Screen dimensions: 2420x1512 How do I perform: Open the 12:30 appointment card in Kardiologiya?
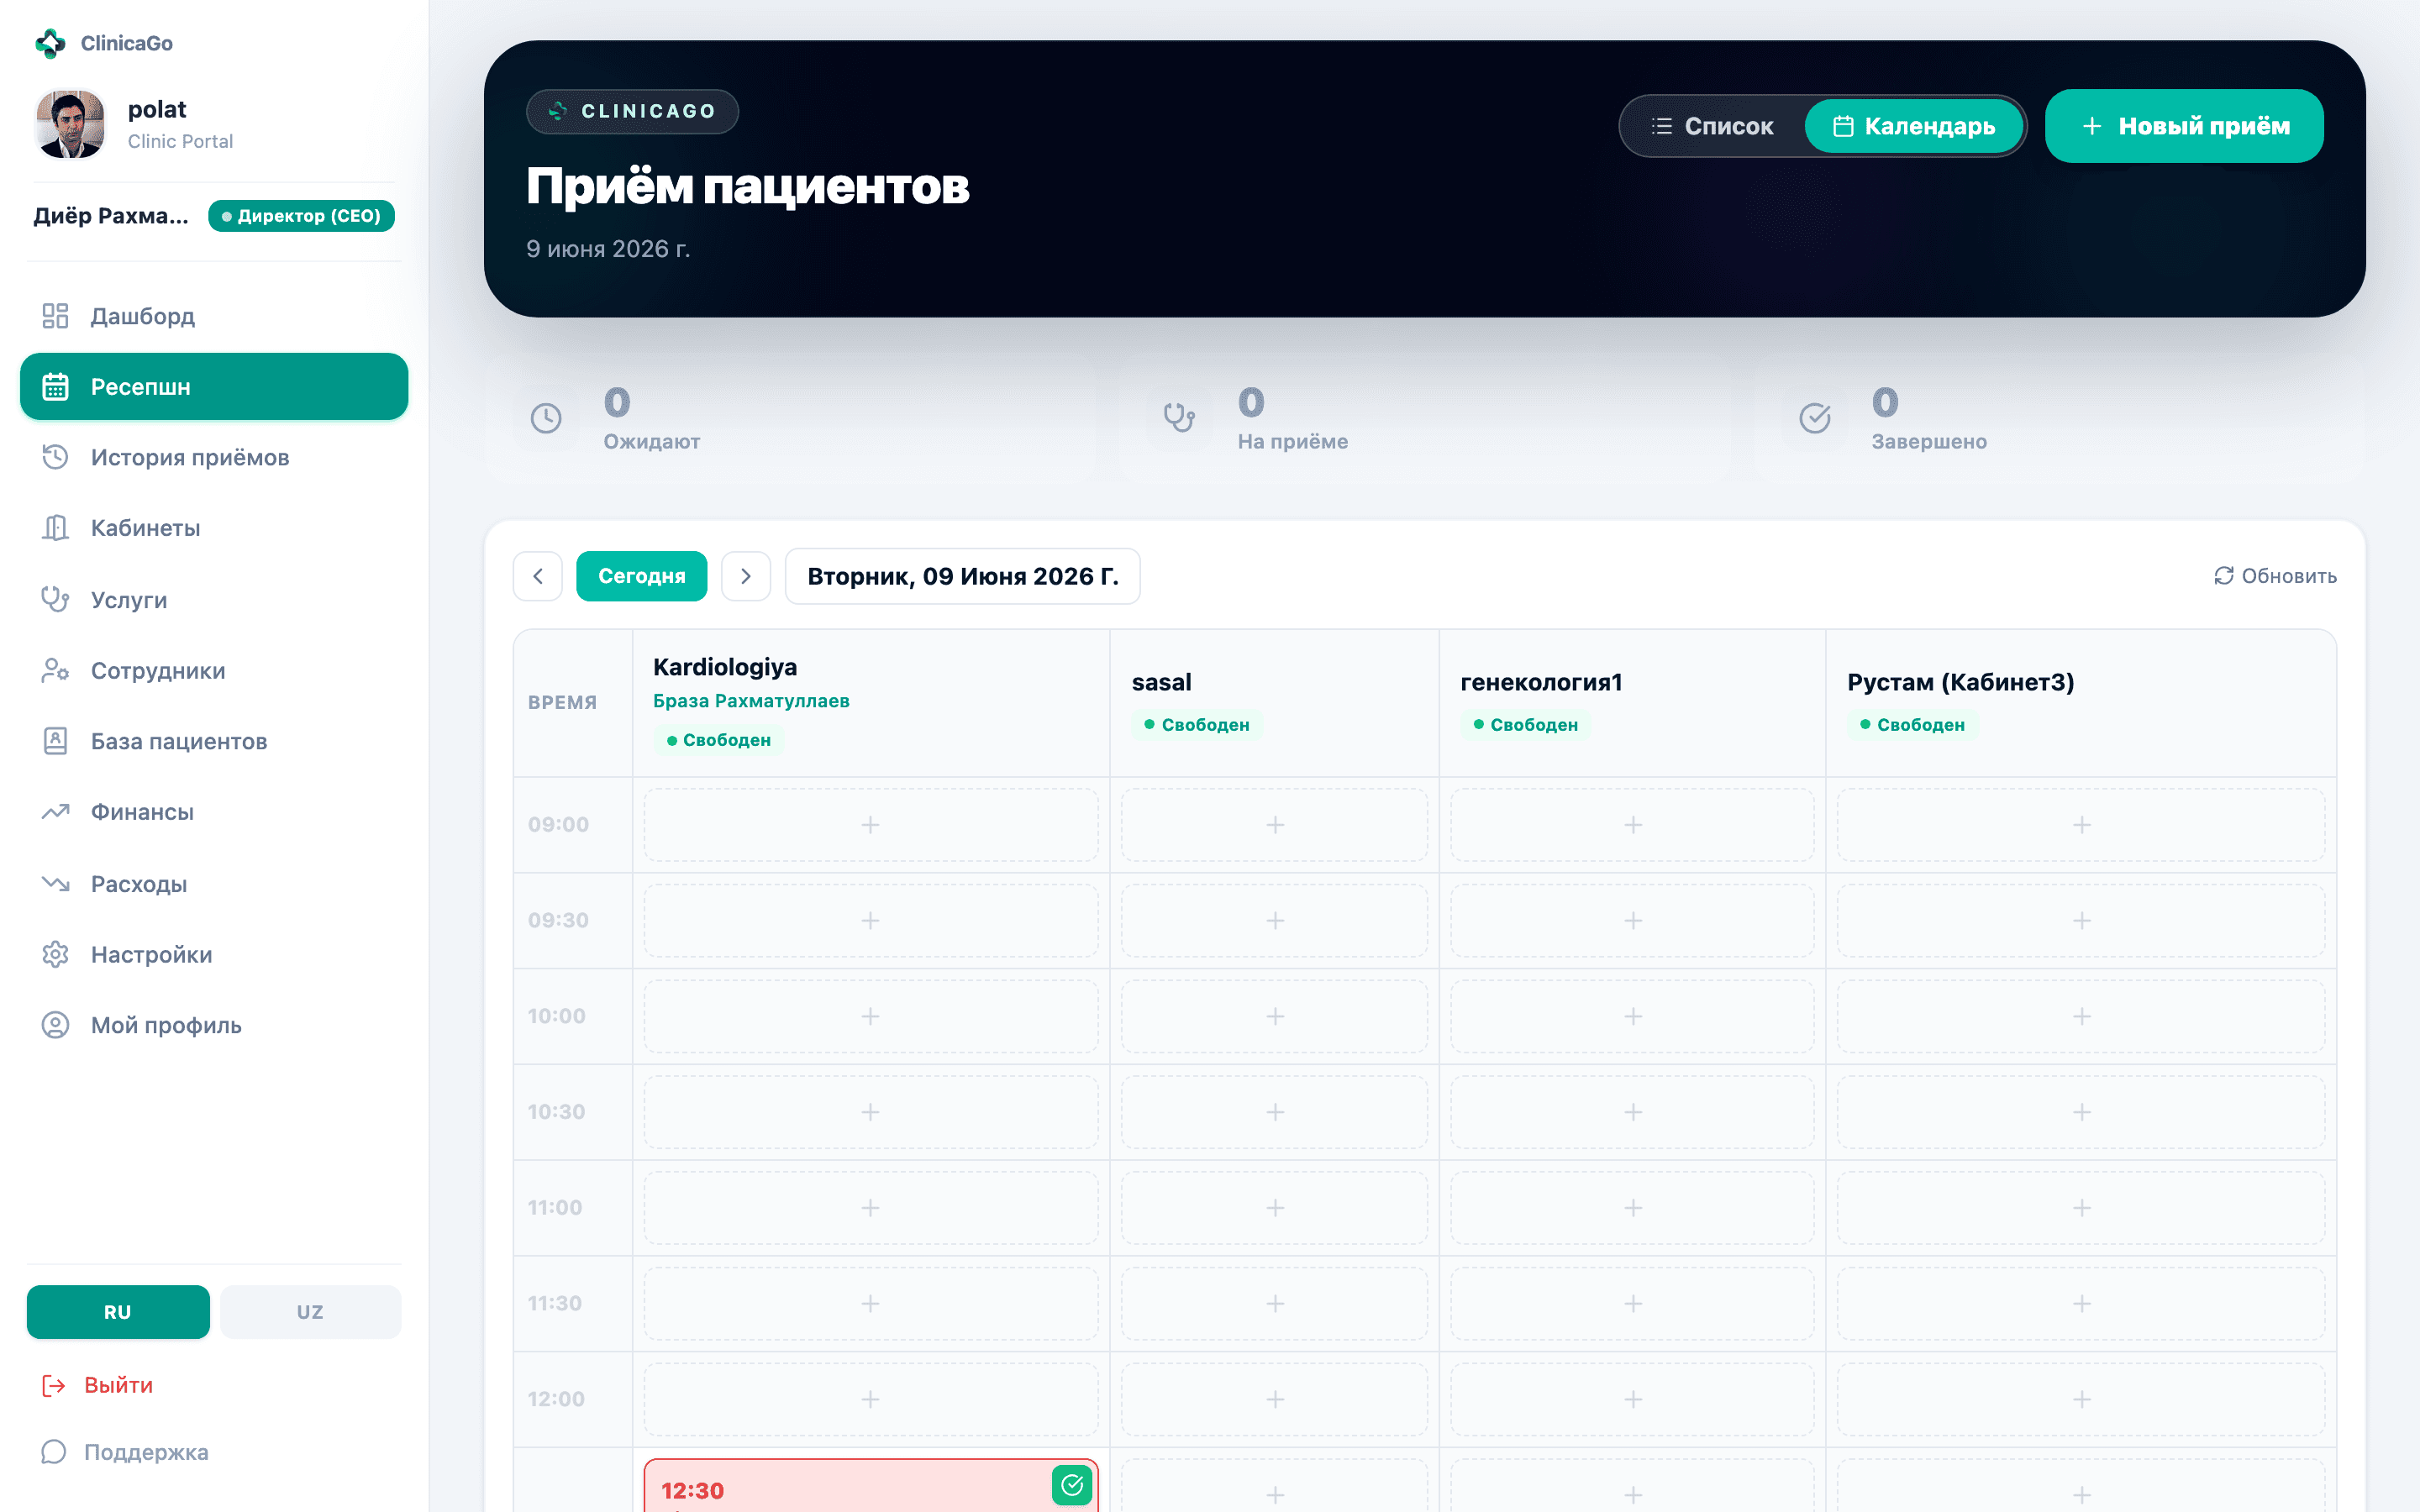tap(871, 1486)
